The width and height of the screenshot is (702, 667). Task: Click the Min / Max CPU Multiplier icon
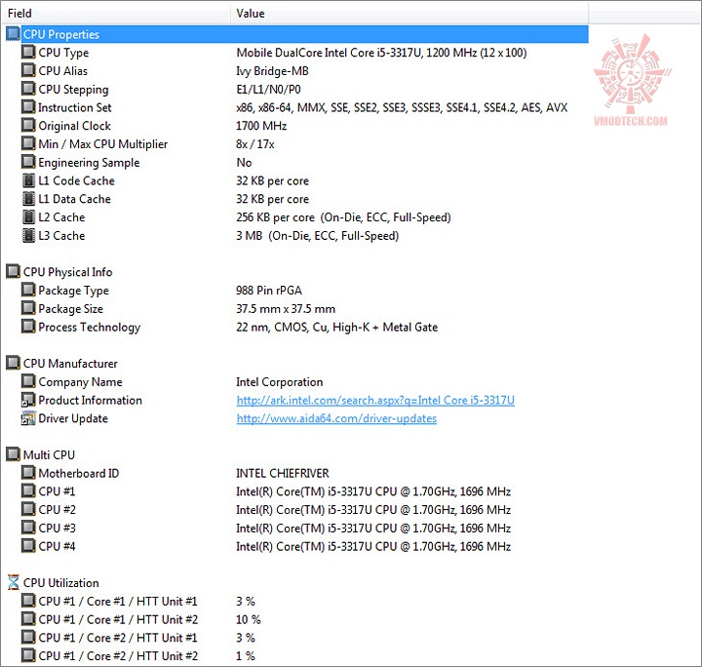point(28,143)
